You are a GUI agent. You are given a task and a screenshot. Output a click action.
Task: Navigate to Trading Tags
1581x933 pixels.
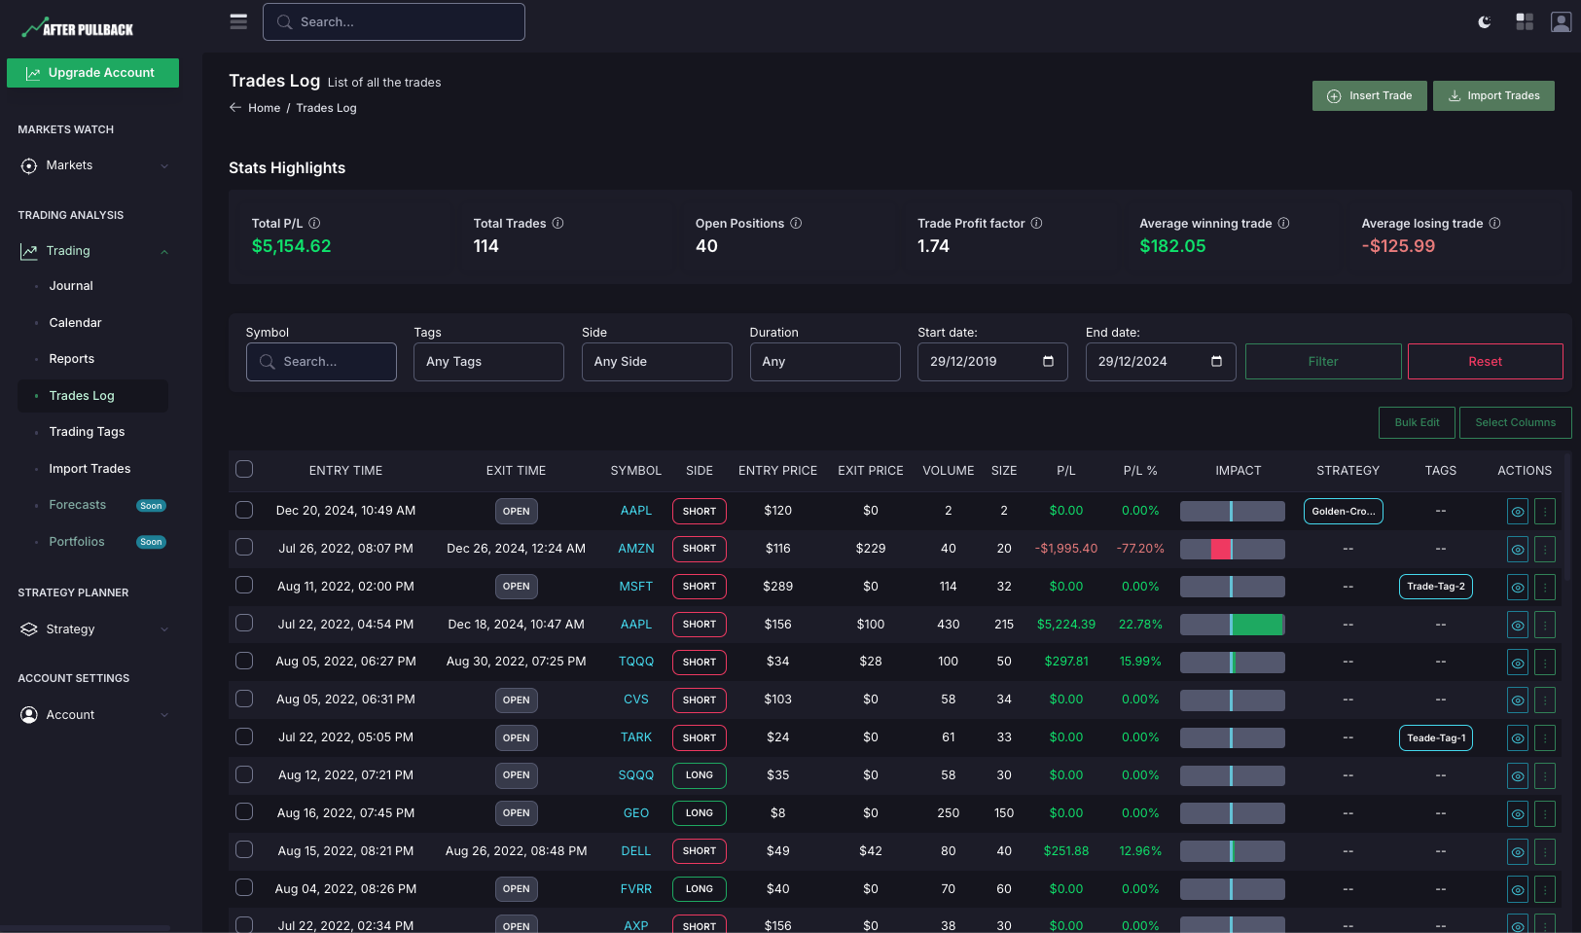pos(87,432)
